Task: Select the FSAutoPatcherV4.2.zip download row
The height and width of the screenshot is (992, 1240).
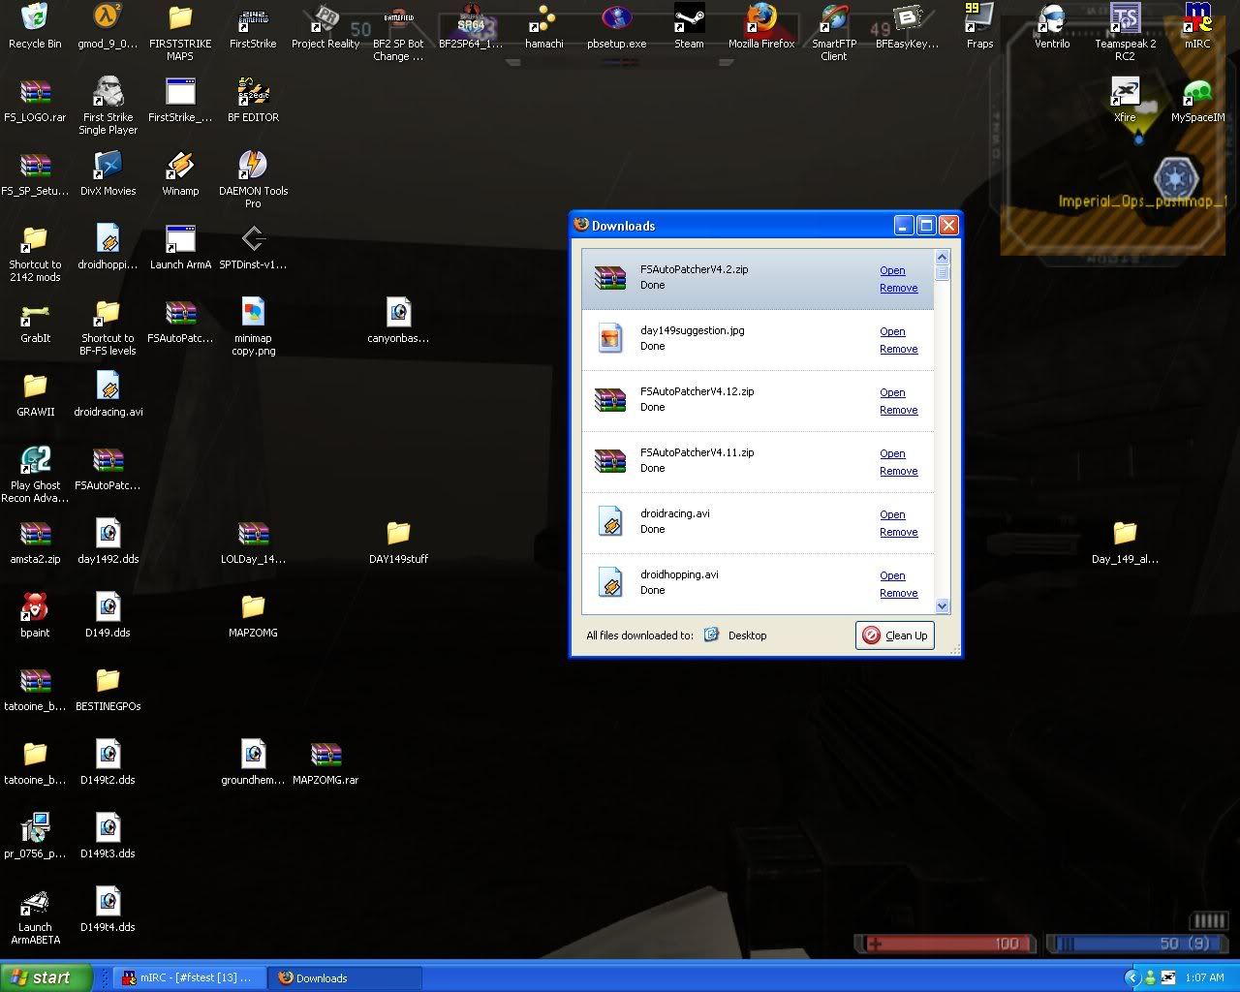Action: point(758,279)
